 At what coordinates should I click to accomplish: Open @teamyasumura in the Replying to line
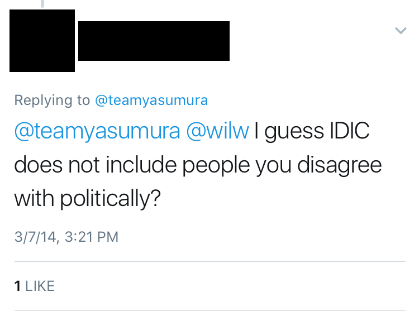(151, 101)
